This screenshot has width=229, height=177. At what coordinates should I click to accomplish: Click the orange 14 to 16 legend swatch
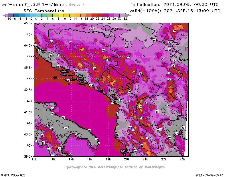78,15
